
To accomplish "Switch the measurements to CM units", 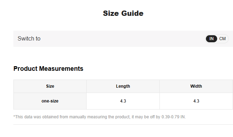I will 222,39.
